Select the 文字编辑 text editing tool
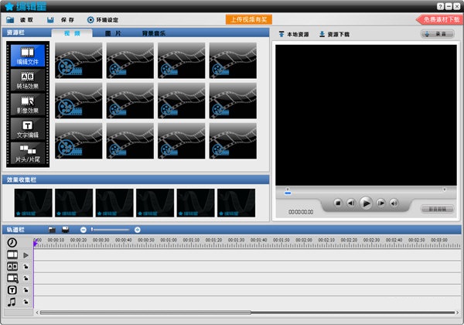This screenshot has width=464, height=325. (28, 128)
